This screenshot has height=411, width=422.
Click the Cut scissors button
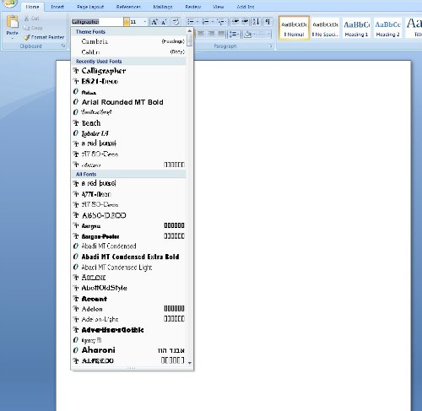pyautogui.click(x=31, y=19)
